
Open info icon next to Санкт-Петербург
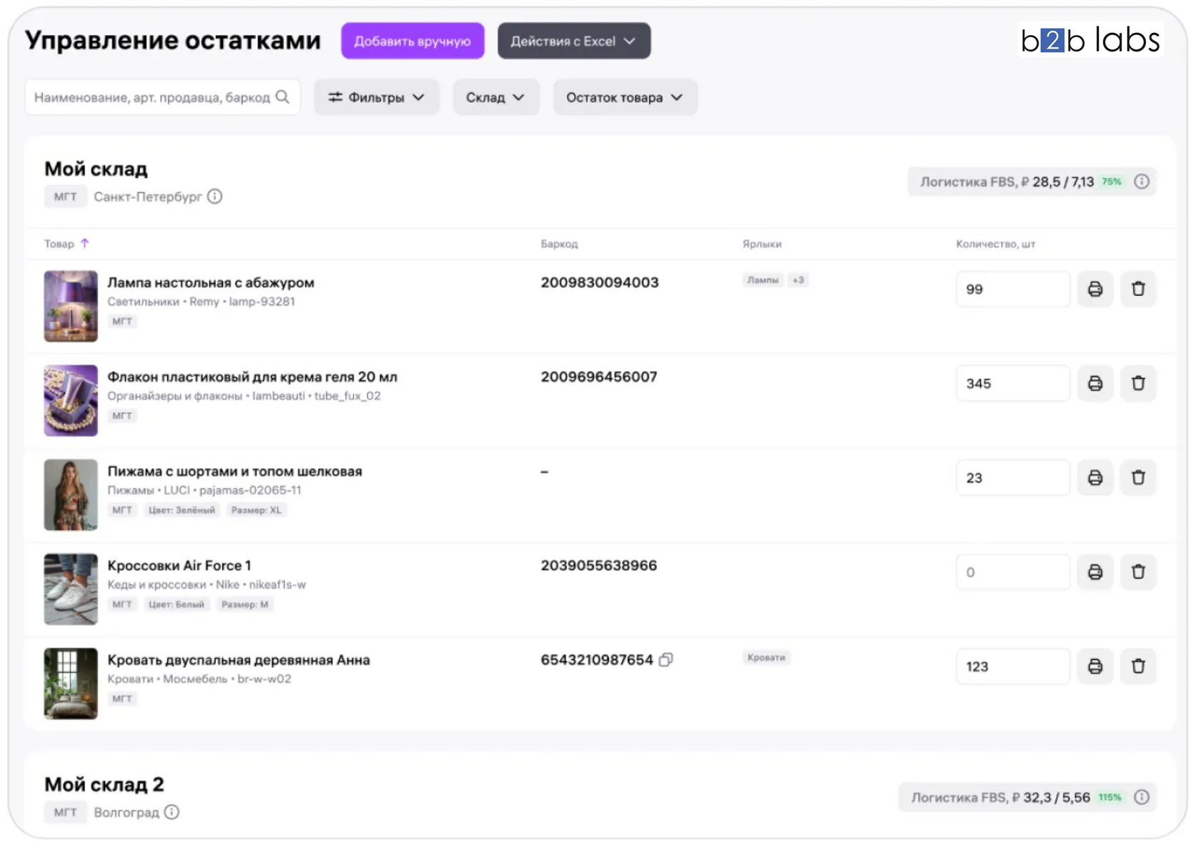(214, 197)
